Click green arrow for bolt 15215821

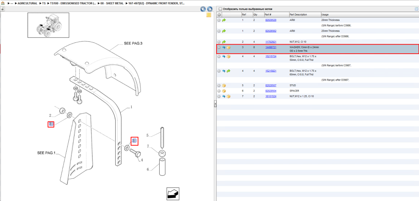(228, 71)
